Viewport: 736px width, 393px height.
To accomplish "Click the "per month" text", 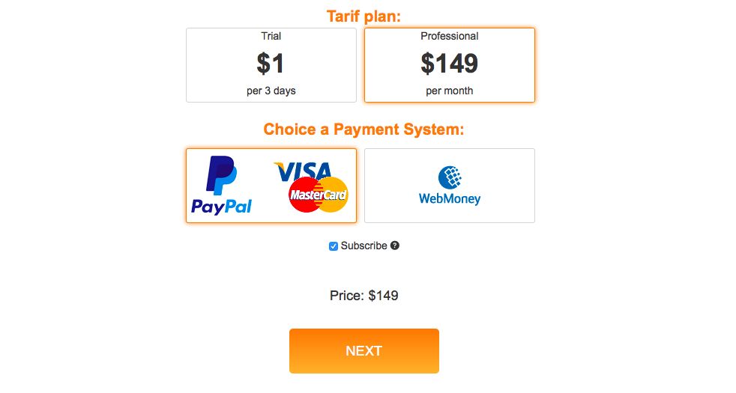I will [x=449, y=91].
